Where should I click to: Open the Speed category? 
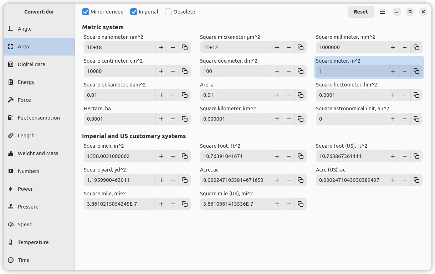(x=39, y=225)
